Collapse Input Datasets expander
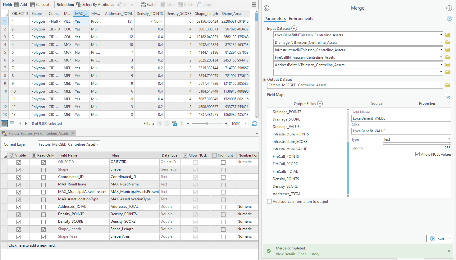This screenshot has width=456, height=260. pyautogui.click(x=294, y=29)
